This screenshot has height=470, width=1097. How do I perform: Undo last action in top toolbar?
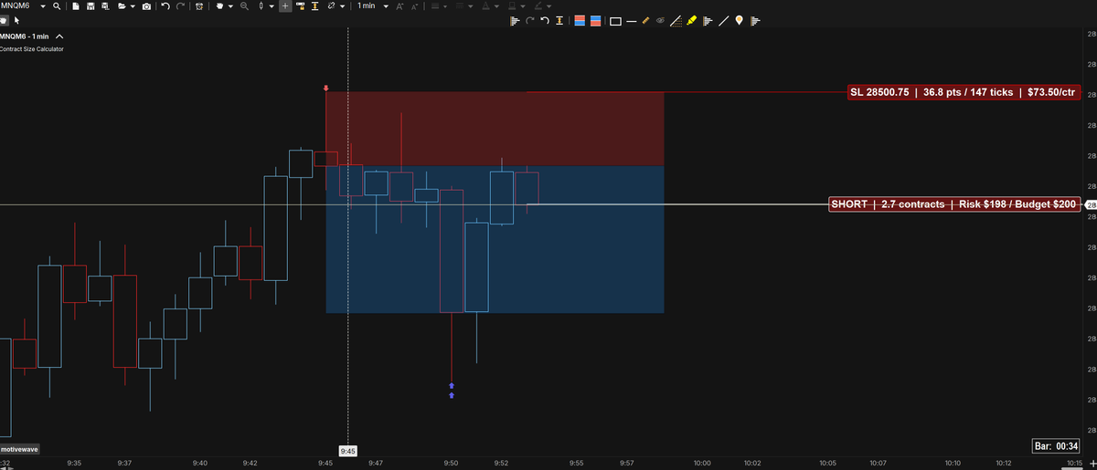pos(165,6)
